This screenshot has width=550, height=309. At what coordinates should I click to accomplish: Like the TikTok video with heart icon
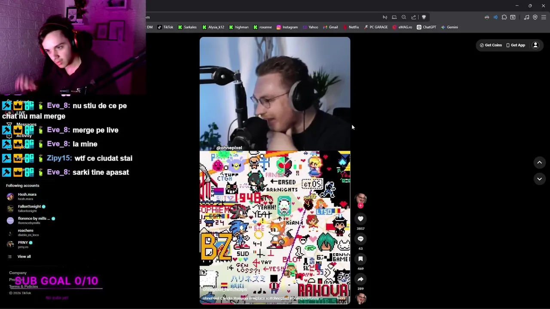coord(361,219)
